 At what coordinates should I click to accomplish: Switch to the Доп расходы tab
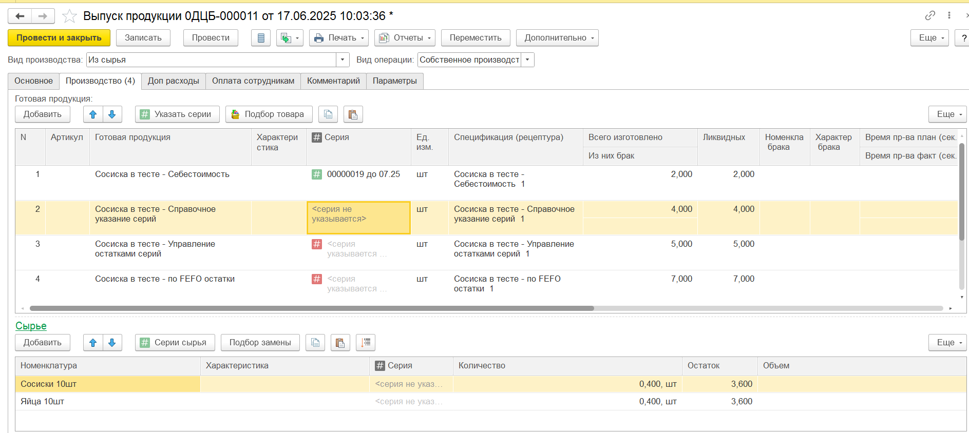coord(173,81)
